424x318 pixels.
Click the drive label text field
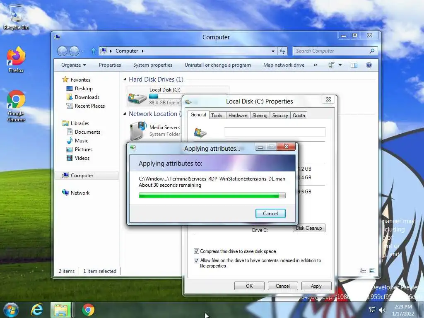click(x=275, y=132)
